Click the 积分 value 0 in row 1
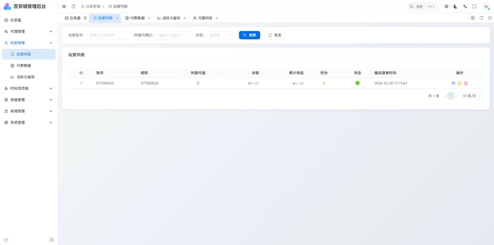The height and width of the screenshot is (245, 494). tap(324, 83)
